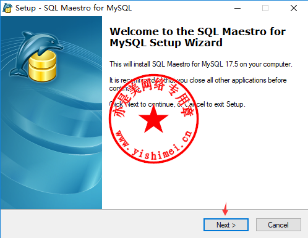
Task: Click the dolphin database logo image
Action: pos(36,57)
